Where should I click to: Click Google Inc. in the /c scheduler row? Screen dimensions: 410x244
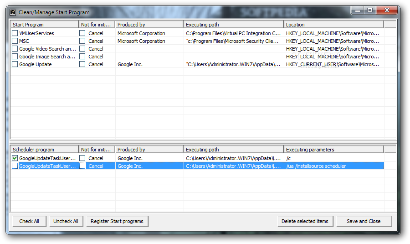tap(130, 158)
